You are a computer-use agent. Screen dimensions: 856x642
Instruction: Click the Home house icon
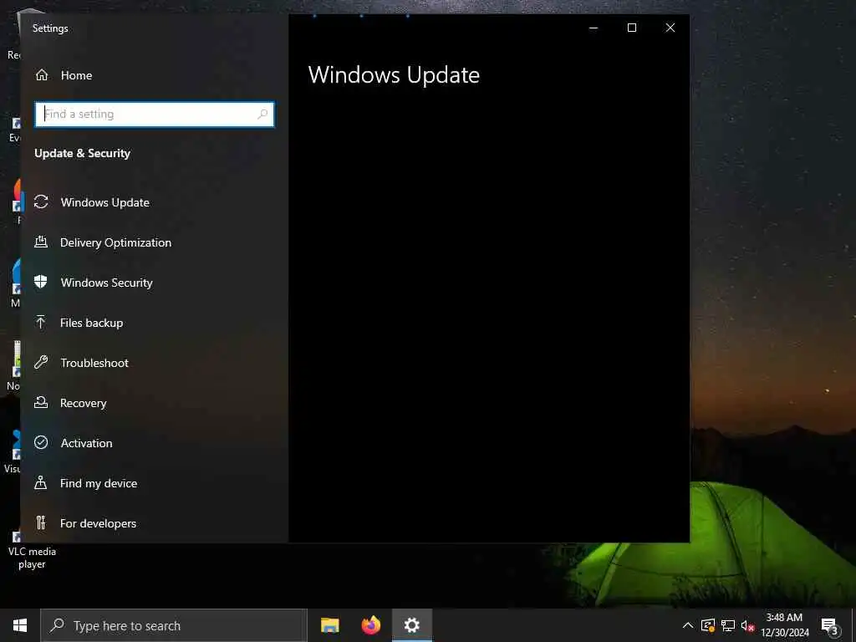point(42,74)
